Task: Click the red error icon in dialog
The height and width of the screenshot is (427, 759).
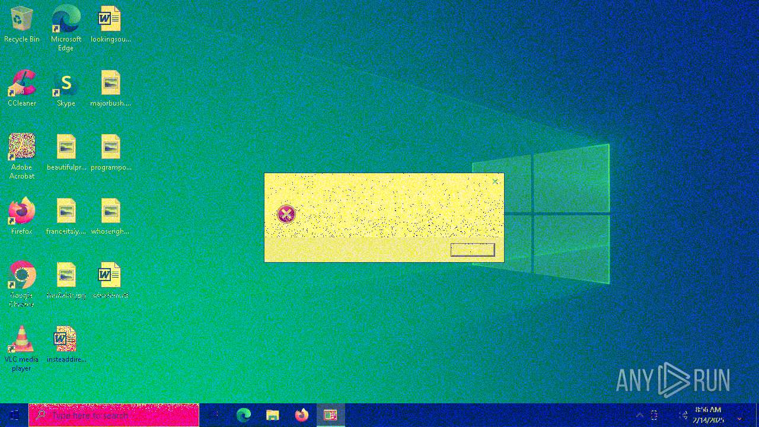Action: (286, 214)
